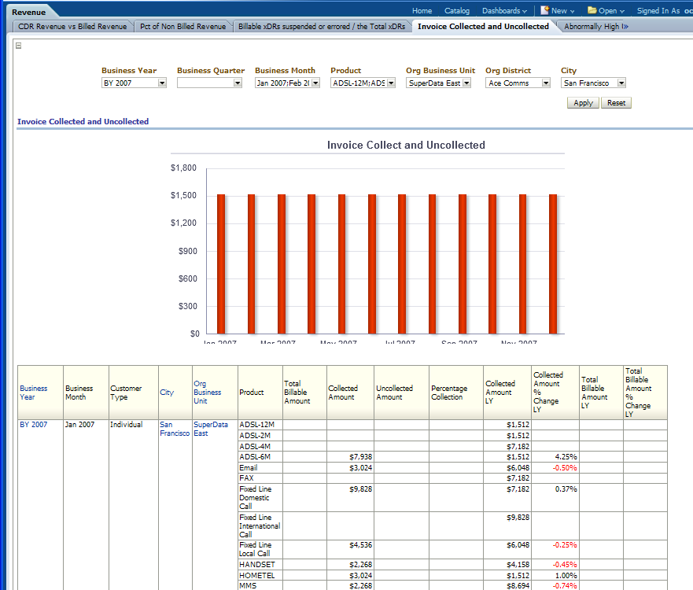Click the Open folder icon
Viewport: 693px width, 590px height.
point(592,11)
